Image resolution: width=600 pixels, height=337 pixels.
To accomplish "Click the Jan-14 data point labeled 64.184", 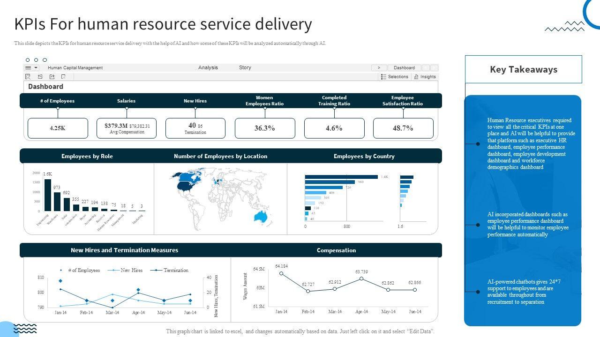I will coord(281,273).
